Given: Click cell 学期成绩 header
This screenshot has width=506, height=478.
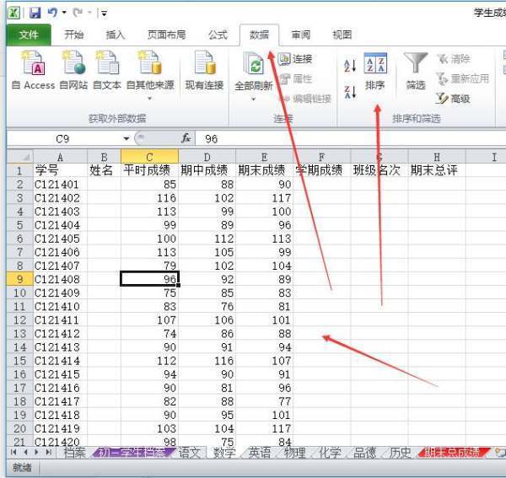Looking at the screenshot, I should (x=322, y=170).
